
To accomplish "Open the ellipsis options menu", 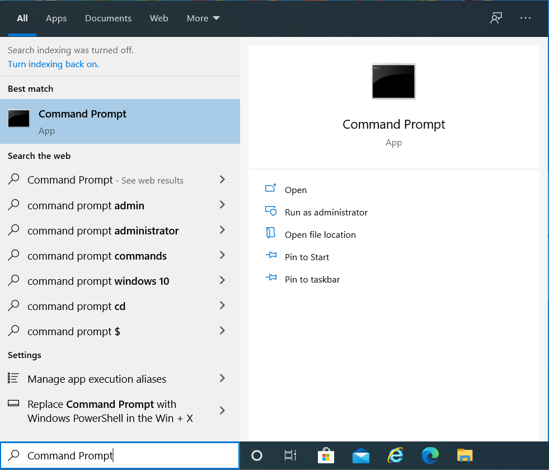I will point(525,18).
